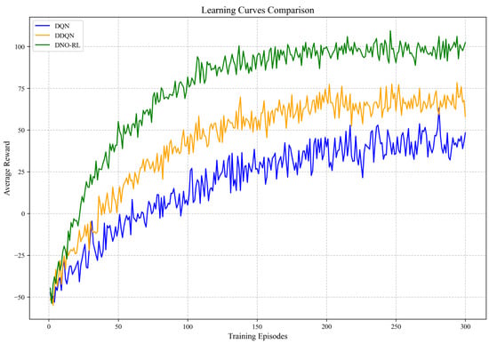Click the x-axis tick label '50'
The height and width of the screenshot is (344, 489).
tap(118, 326)
